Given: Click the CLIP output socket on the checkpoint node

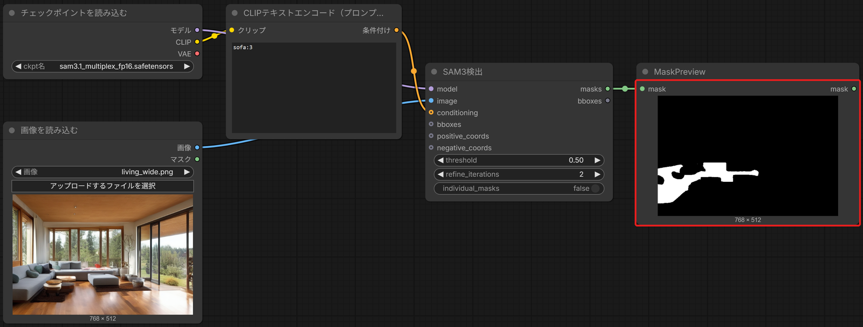Looking at the screenshot, I should tap(197, 42).
